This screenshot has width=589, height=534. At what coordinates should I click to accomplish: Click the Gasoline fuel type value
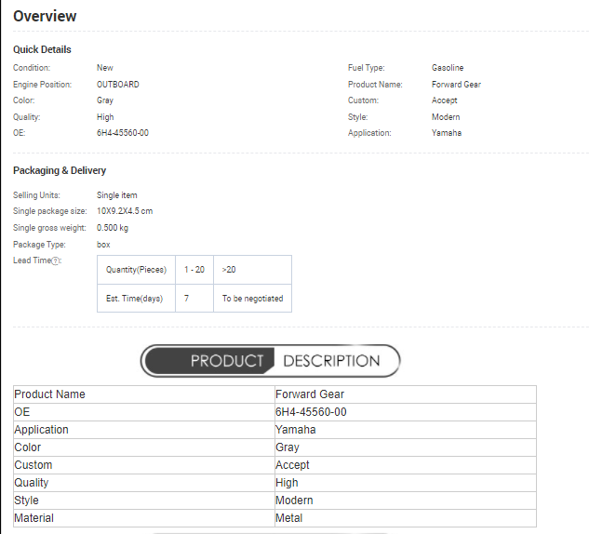coord(448,68)
